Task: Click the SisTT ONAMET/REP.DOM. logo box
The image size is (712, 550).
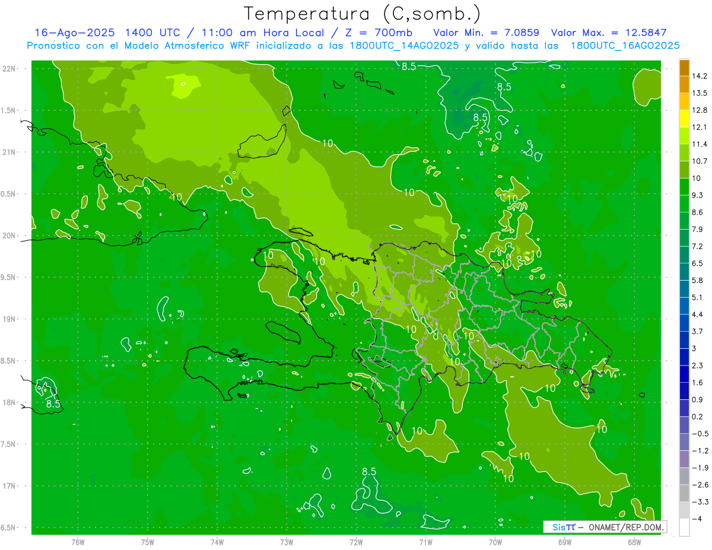Action: pyautogui.click(x=605, y=527)
